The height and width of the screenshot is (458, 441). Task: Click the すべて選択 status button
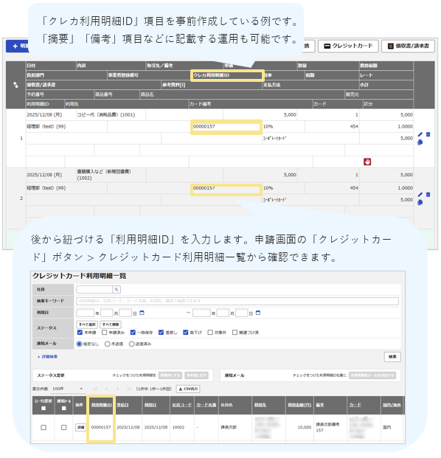[x=87, y=325]
